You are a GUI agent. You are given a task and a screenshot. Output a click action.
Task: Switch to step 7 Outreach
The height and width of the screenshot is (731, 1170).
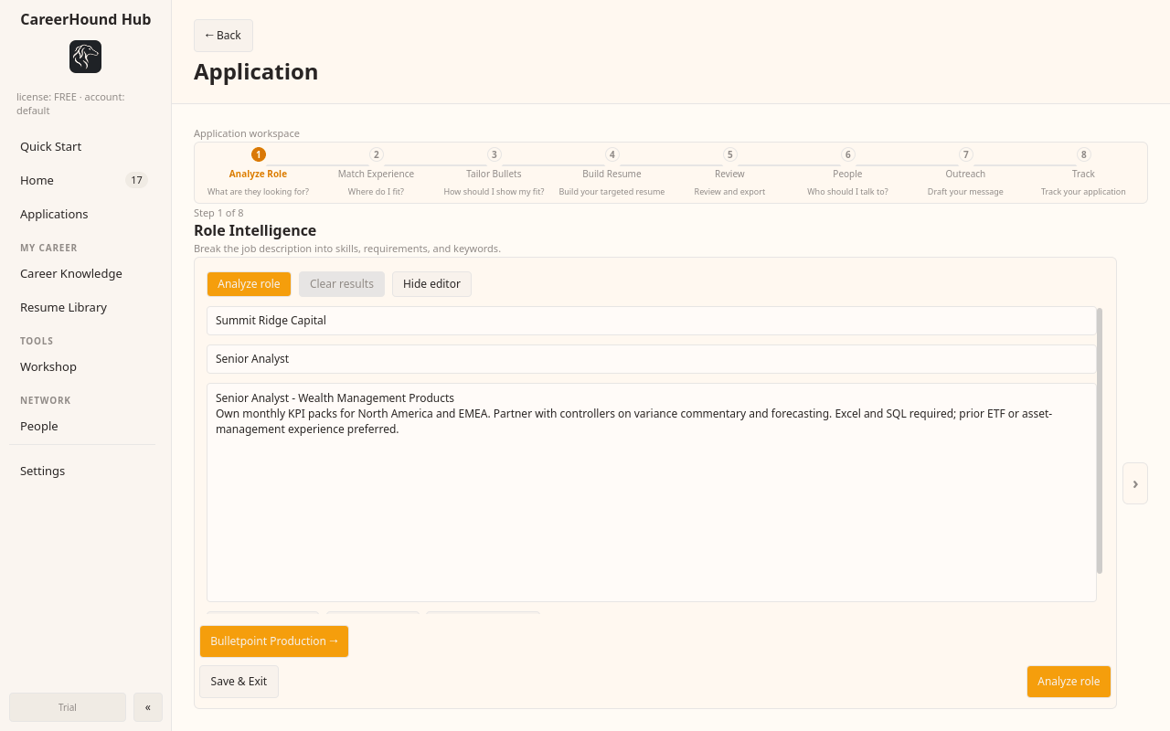[x=965, y=173]
